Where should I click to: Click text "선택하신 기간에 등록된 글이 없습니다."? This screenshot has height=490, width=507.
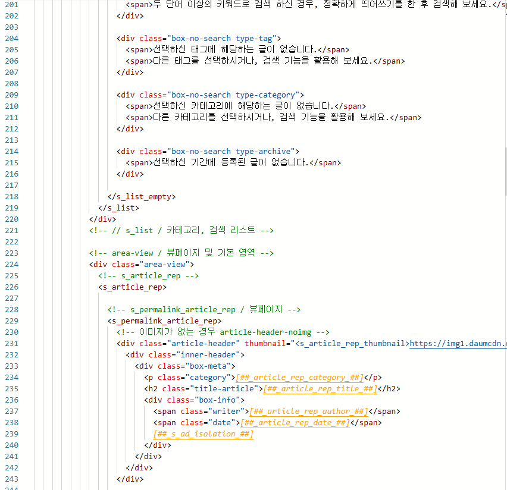coord(231,162)
